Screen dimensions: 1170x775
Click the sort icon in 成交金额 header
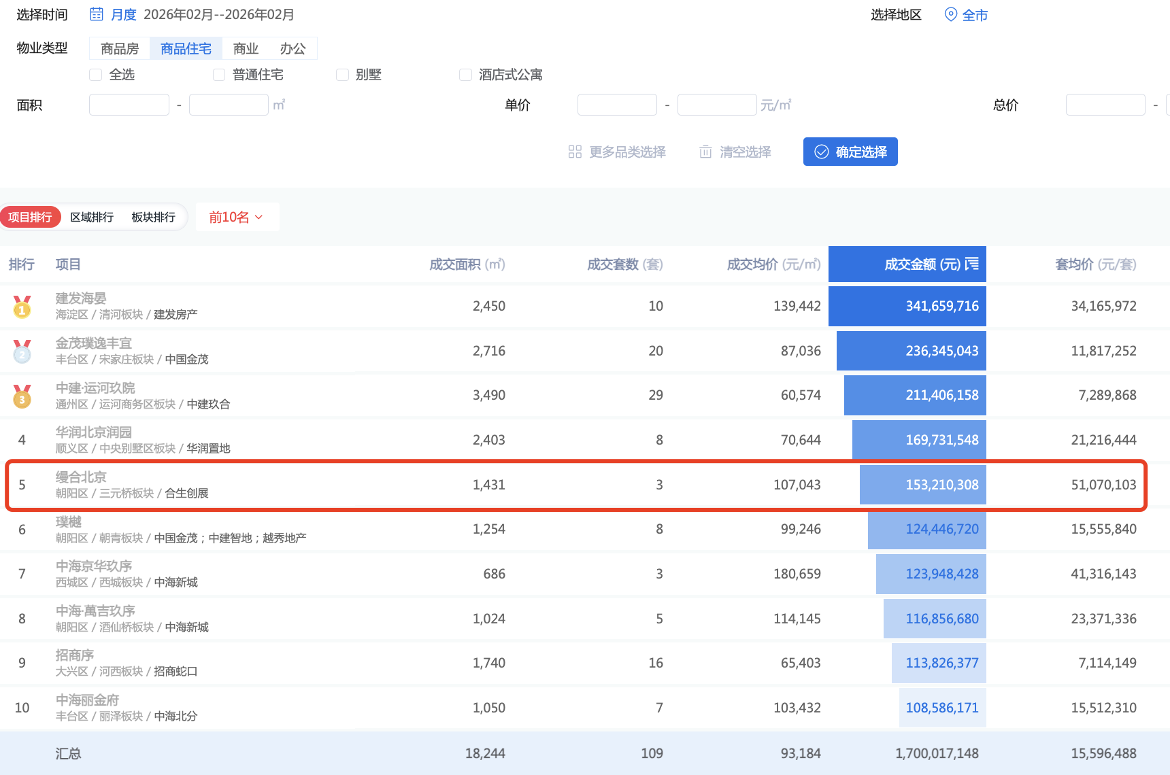coord(972,264)
